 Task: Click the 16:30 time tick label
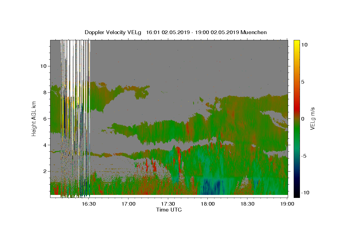pos(89,204)
